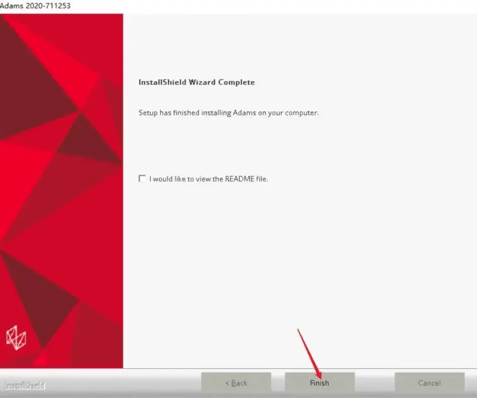Click the red arrow pointing at Finish
Screen dimensions: 477x398
(x=309, y=353)
